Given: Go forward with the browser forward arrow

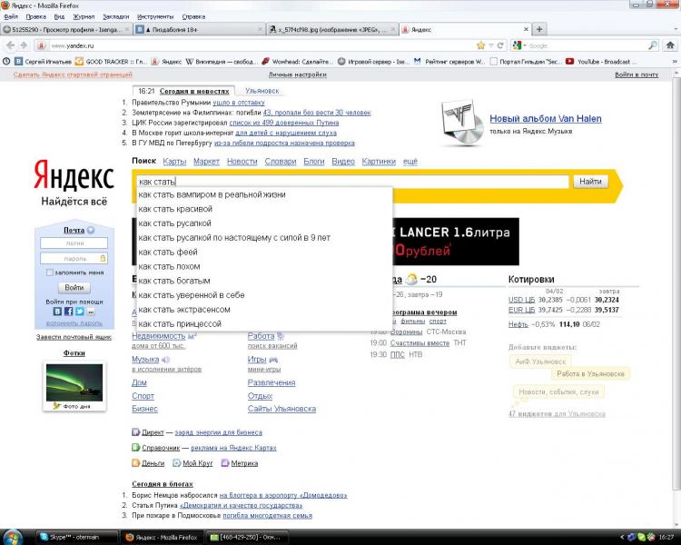Looking at the screenshot, I should coord(24,45).
